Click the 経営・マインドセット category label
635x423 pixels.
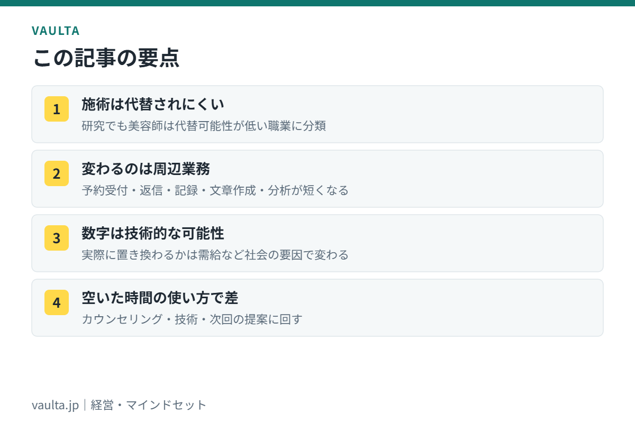[149, 406]
